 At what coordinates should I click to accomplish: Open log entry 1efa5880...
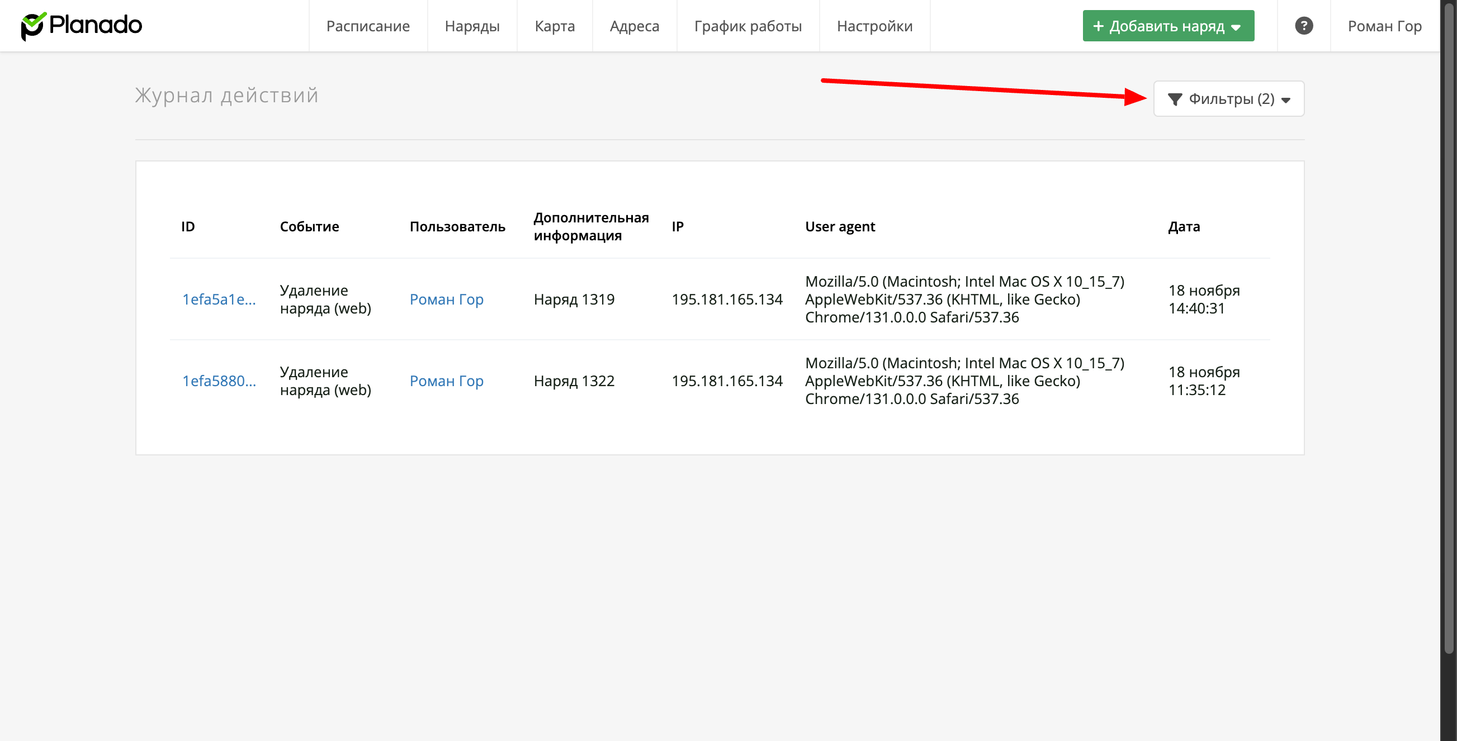tap(219, 381)
